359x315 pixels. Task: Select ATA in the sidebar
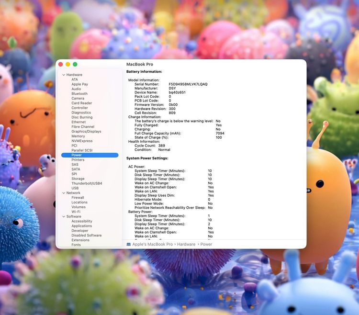tap(75, 79)
